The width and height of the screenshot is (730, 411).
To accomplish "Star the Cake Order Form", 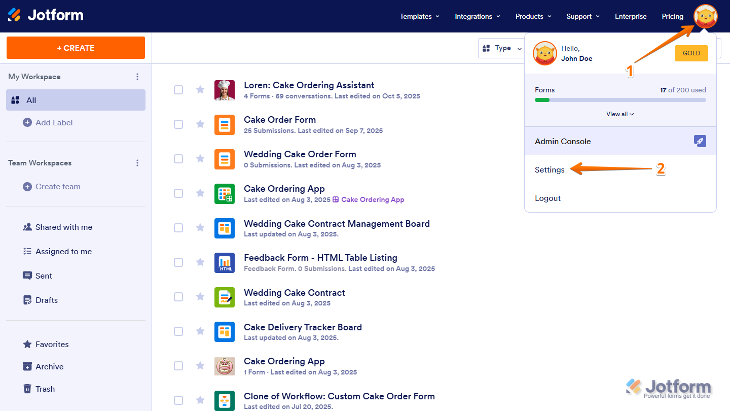I will tap(200, 124).
